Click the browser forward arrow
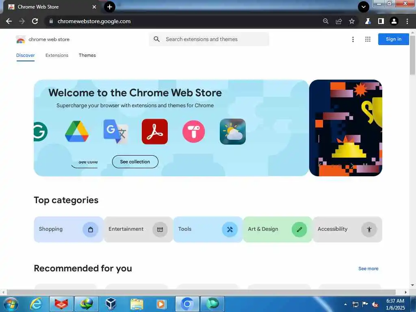Screen dimensions: 416x312 pyautogui.click(x=22, y=21)
